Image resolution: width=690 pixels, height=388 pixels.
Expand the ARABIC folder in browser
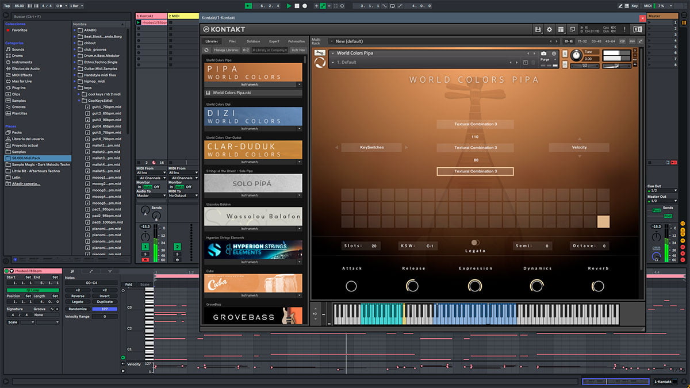point(75,30)
